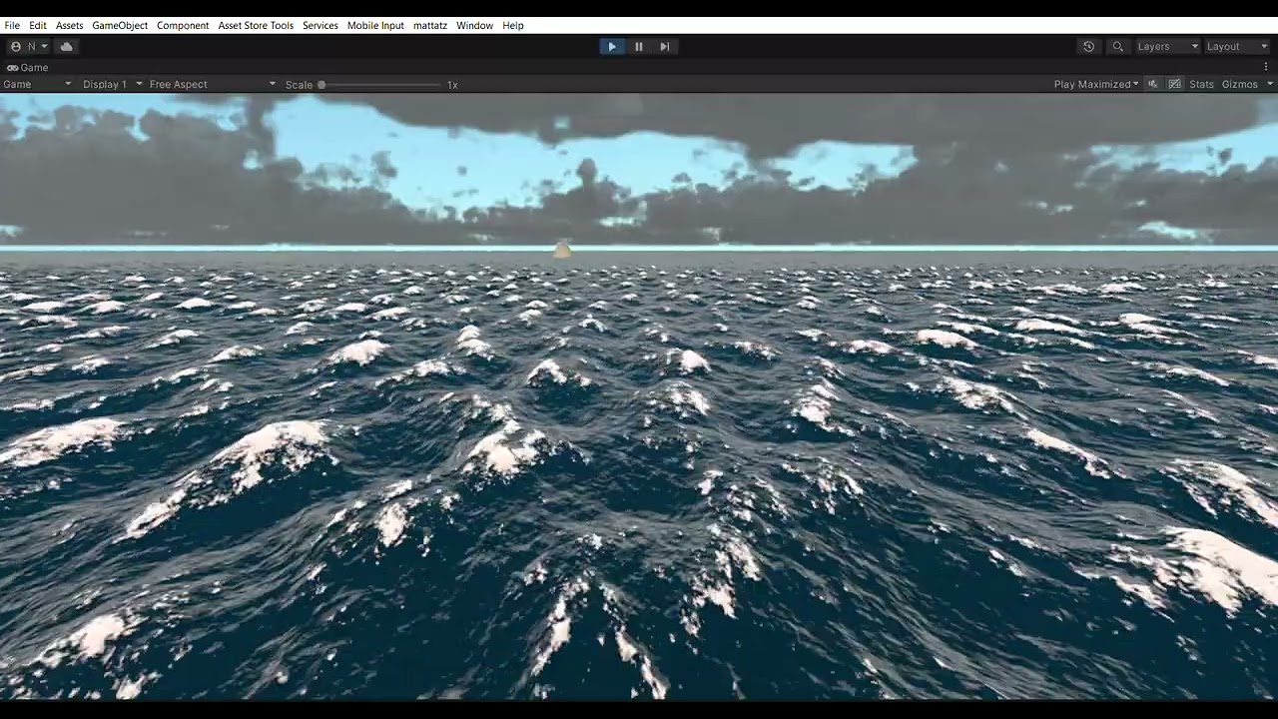This screenshot has width=1278, height=719.
Task: Open the GameObject menu
Action: point(120,25)
